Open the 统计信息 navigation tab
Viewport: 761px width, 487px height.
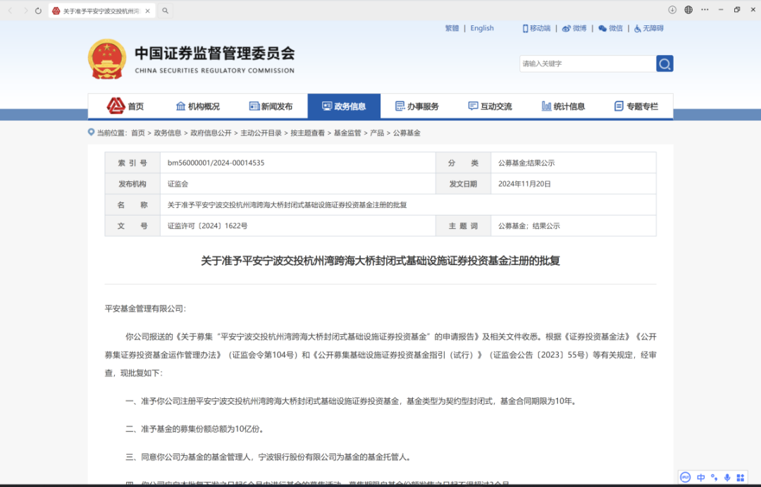(x=563, y=106)
